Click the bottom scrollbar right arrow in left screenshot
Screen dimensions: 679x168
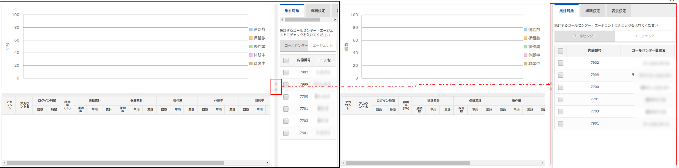[267, 163]
